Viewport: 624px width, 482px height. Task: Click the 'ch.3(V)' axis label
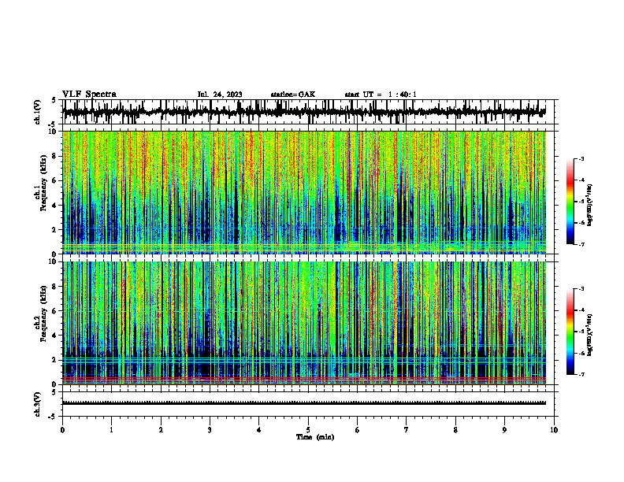tap(38, 404)
